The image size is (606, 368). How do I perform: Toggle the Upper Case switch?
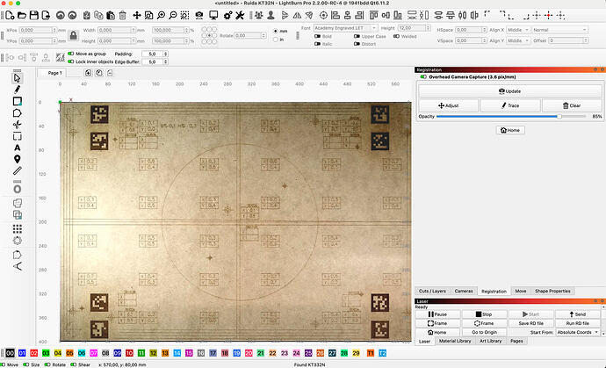(357, 36)
